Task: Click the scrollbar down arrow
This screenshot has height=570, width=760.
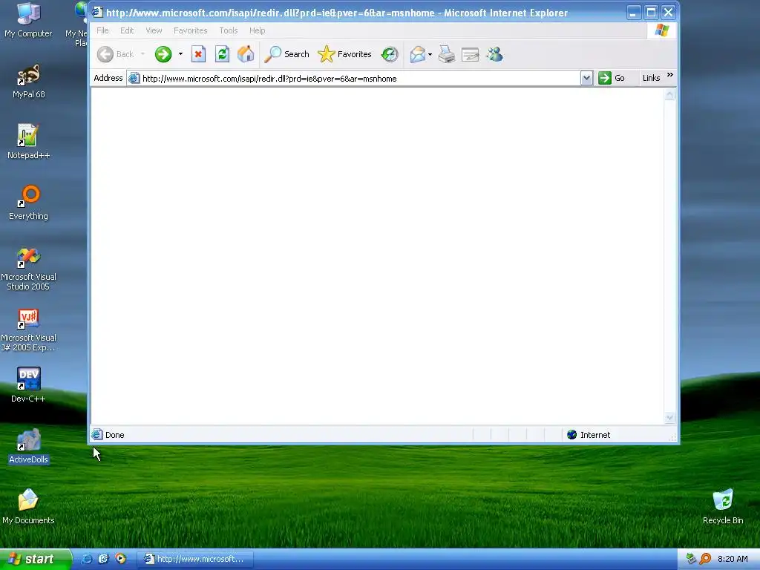Action: pyautogui.click(x=670, y=417)
